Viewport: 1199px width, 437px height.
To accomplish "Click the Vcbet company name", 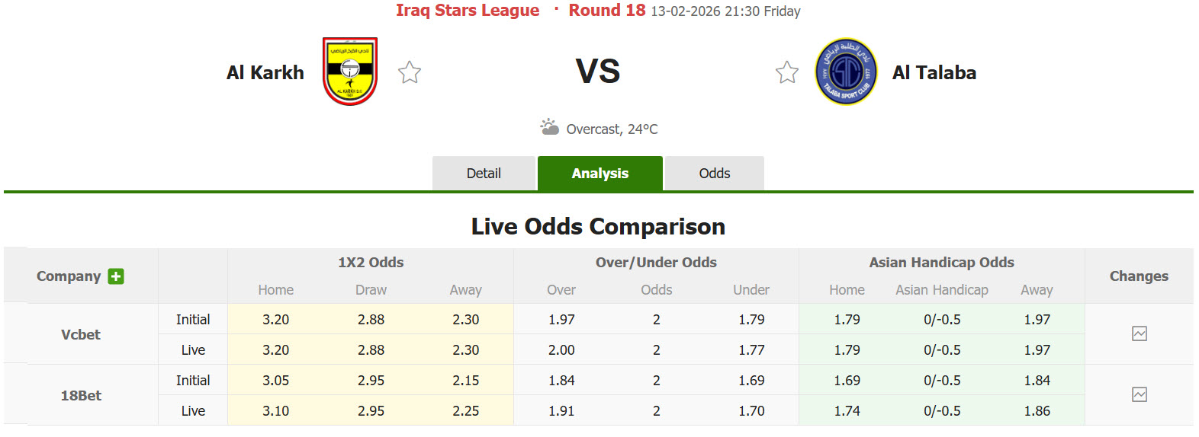I will point(81,334).
